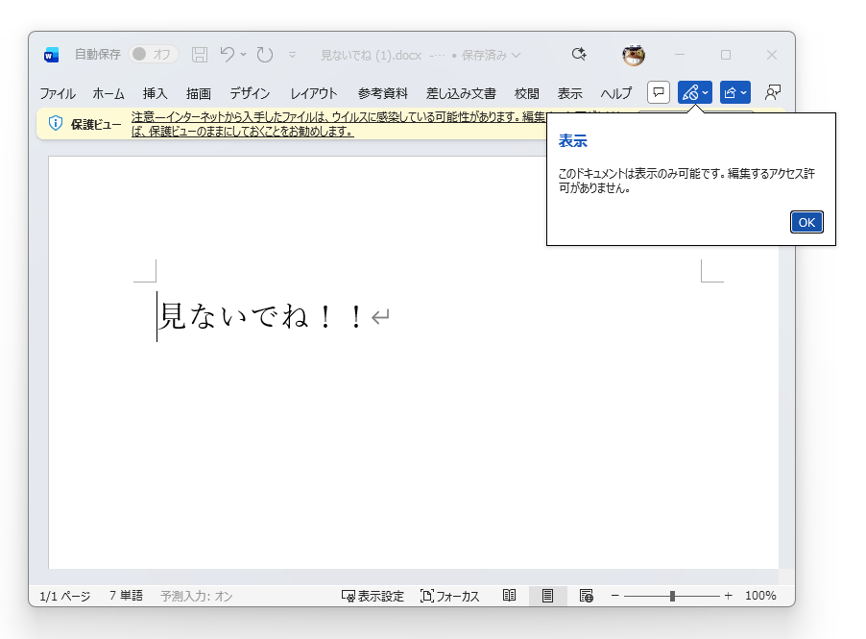Screen dimensions: 866x639
Task: Switch to 閲覧モード view icon
Action: click(x=510, y=595)
